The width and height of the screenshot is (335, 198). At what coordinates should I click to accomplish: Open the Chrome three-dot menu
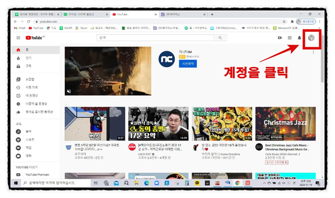click(x=320, y=21)
